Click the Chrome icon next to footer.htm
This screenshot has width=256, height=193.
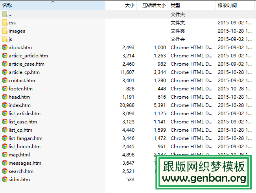pyautogui.click(x=5, y=89)
